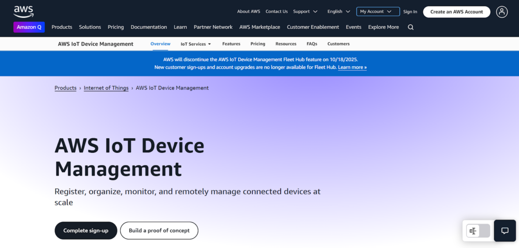Viewport: 519px width, 248px height.
Task: Click Contact Us link
Action: (x=277, y=12)
